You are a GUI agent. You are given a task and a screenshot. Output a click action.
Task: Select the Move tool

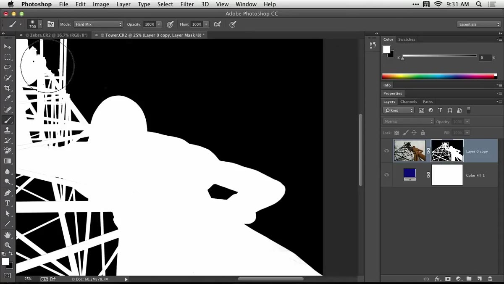pyautogui.click(x=8, y=47)
